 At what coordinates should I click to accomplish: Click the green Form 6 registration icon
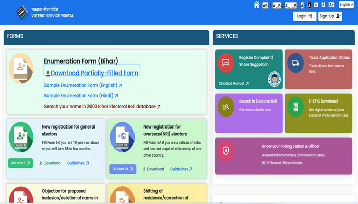(x=21, y=137)
